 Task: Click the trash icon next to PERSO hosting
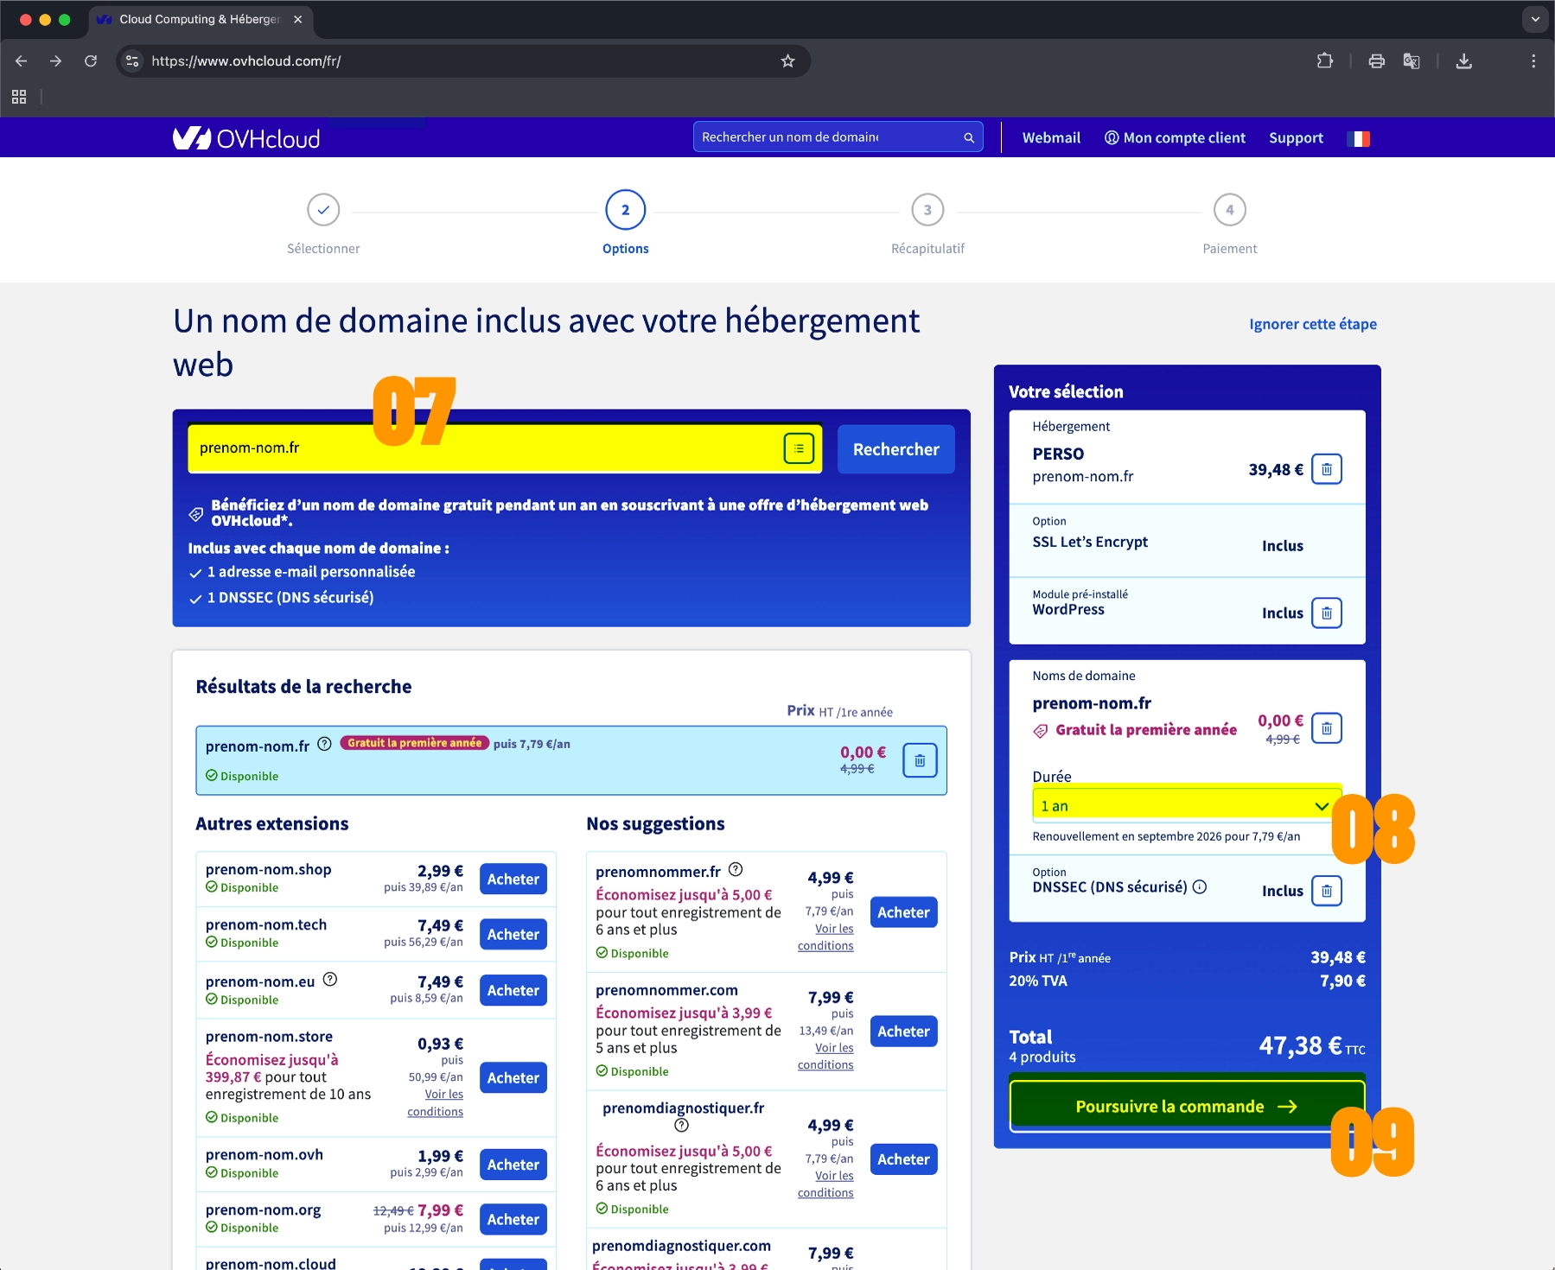pos(1326,469)
